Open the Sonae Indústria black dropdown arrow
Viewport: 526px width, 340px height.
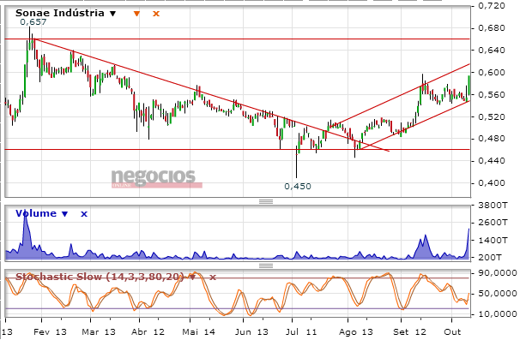pyautogui.click(x=112, y=14)
